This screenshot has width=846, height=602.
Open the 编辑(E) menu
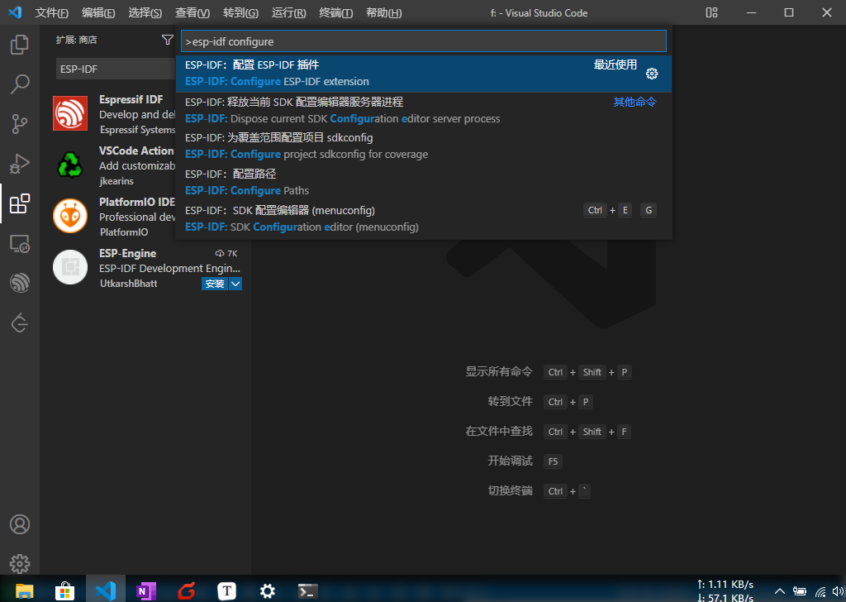point(98,12)
